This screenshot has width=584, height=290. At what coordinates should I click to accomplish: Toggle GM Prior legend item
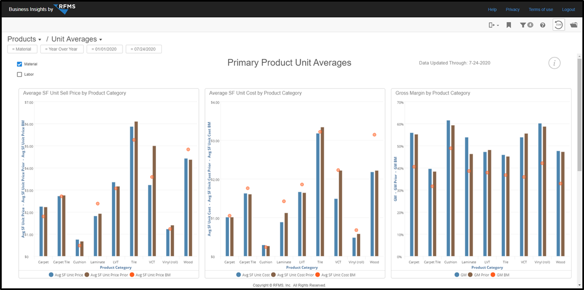coord(479,275)
